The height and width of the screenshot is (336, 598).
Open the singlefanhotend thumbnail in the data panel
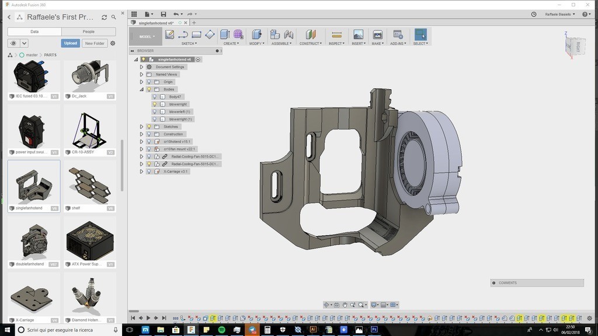[x=33, y=185]
